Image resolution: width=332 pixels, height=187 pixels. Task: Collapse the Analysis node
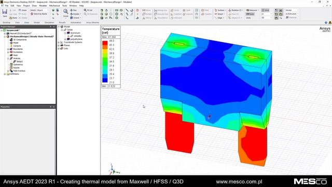click(8, 58)
